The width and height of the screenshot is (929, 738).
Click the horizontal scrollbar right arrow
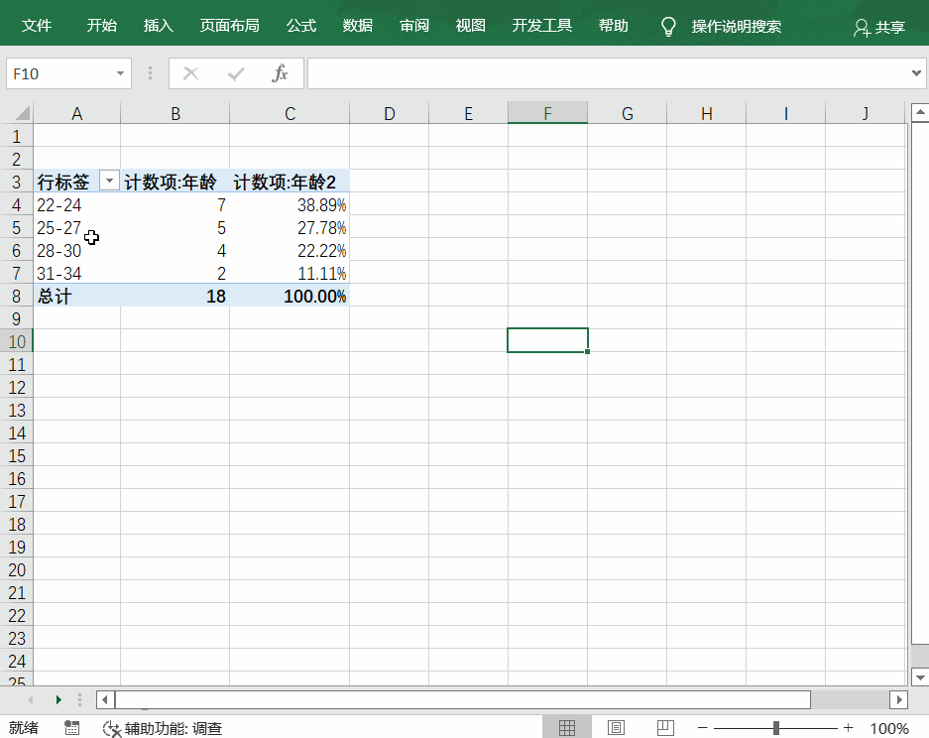899,699
